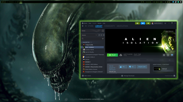Open the Games menu
The image size is (183, 102).
pyautogui.click(x=100, y=23)
